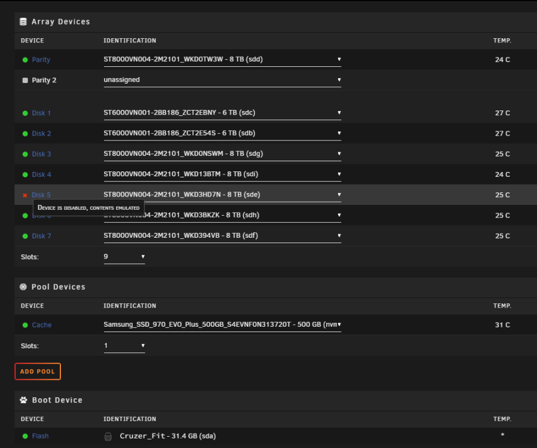The height and width of the screenshot is (448, 537).
Task: Open the Parity device link
Action: [x=41, y=60]
